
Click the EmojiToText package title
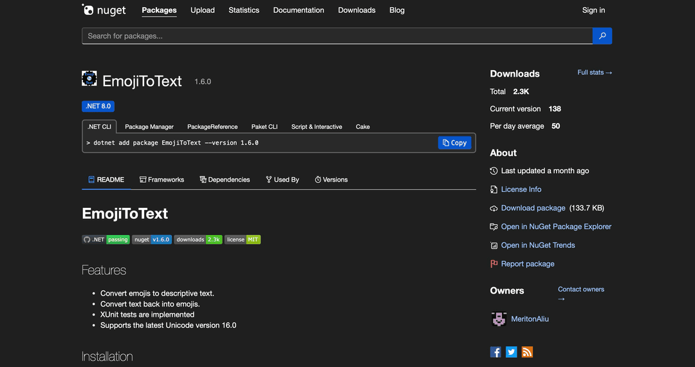point(142,81)
